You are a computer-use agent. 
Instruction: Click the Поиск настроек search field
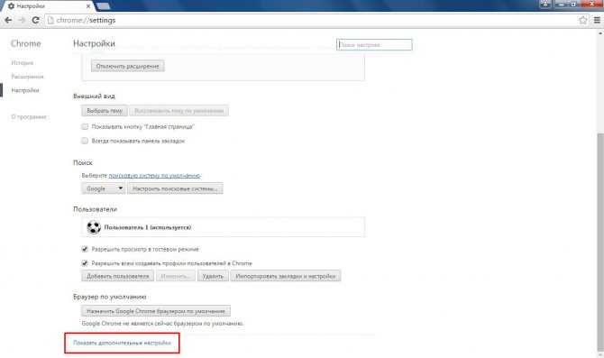pos(374,45)
